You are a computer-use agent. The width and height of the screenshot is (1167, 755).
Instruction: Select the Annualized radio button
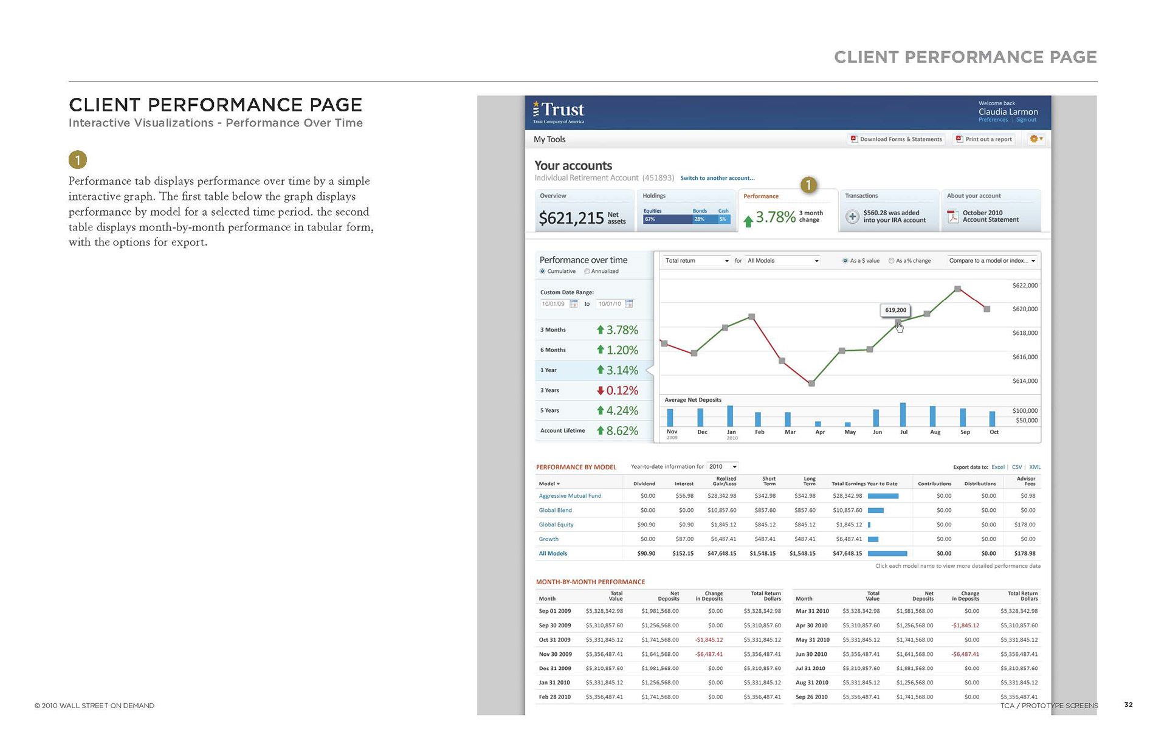point(587,272)
